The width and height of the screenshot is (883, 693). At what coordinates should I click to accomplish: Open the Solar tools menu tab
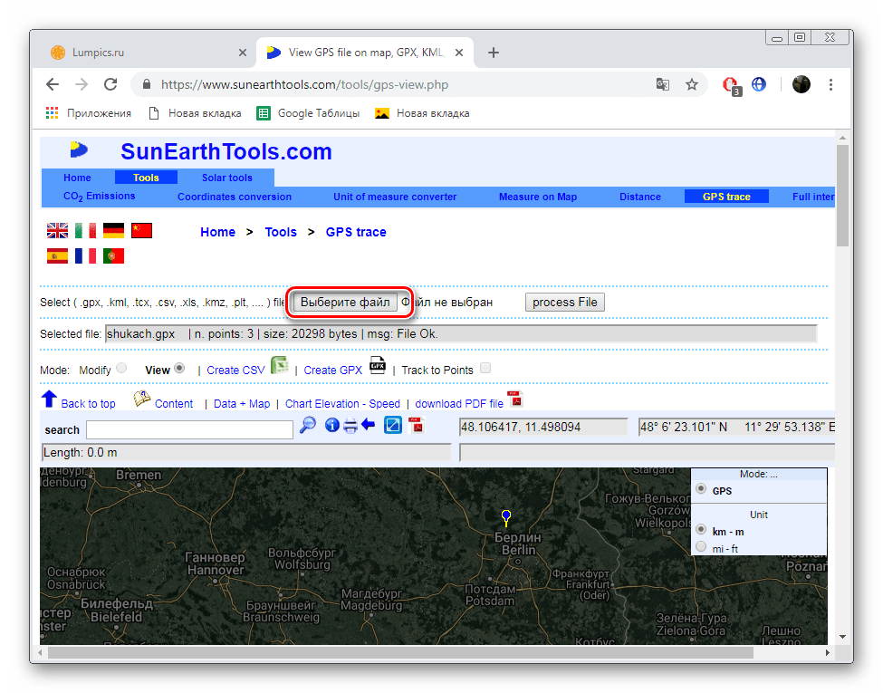click(x=227, y=178)
